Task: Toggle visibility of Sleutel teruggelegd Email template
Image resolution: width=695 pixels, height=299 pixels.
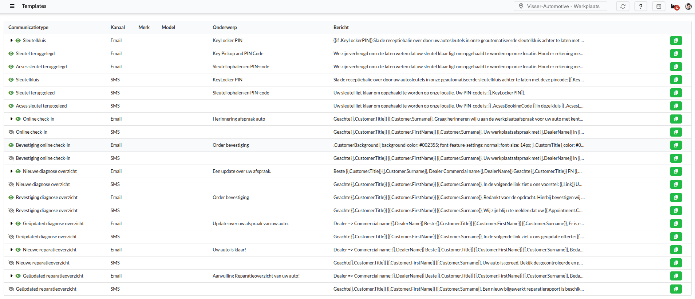Action: pos(11,54)
